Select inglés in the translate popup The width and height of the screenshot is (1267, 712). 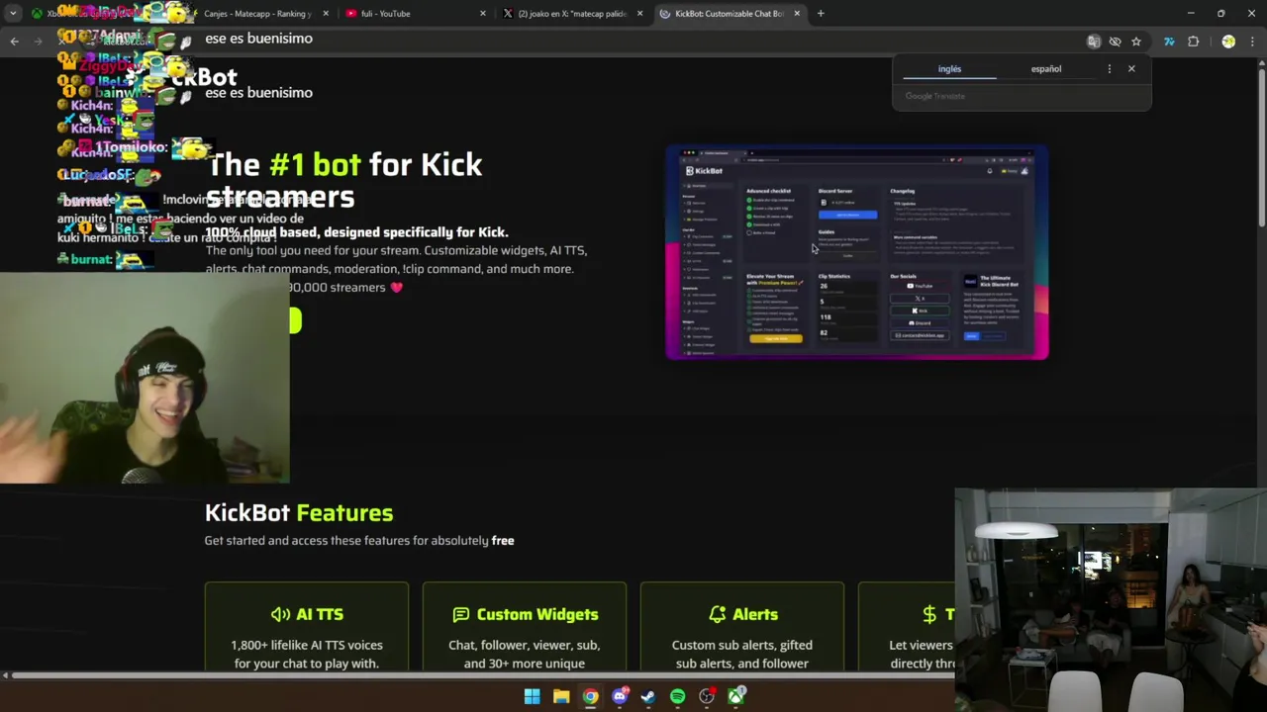tap(949, 69)
